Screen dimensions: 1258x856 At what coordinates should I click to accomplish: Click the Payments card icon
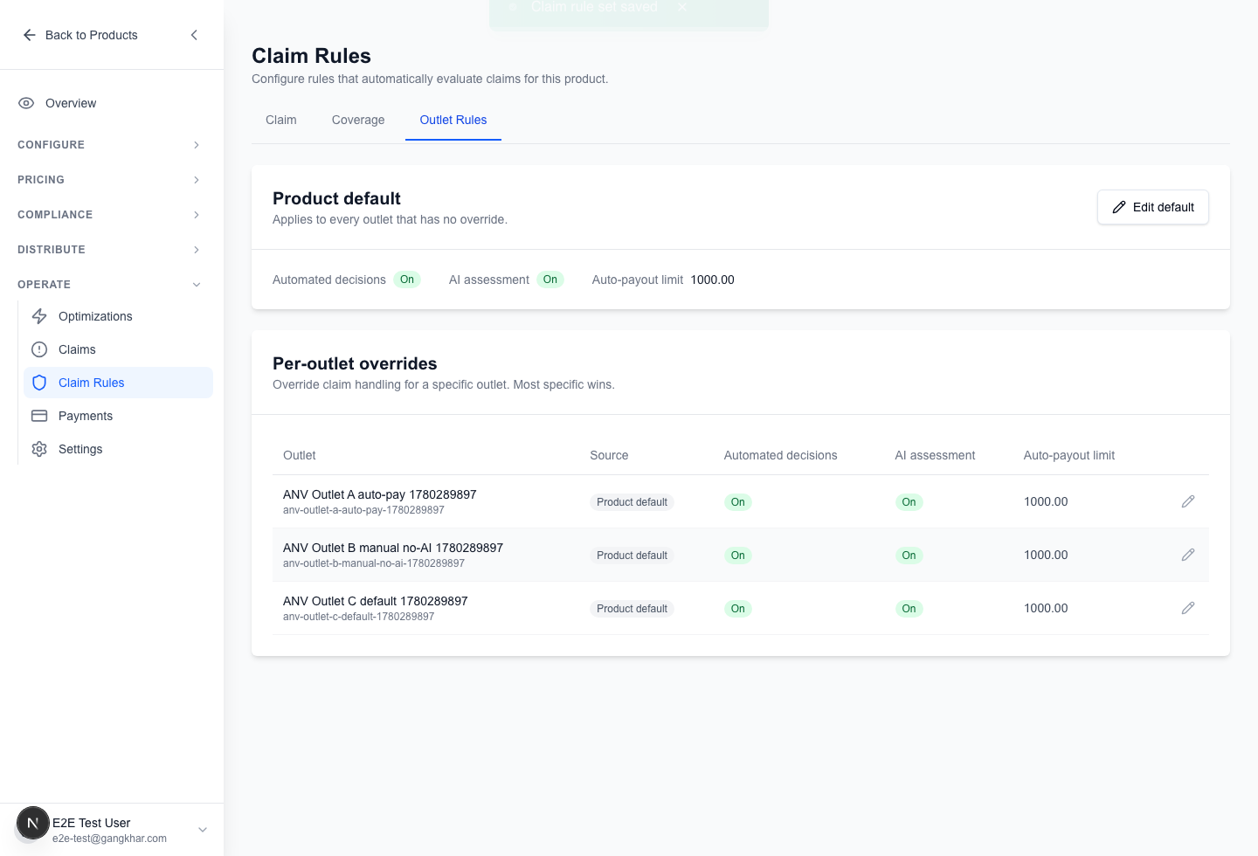click(39, 416)
